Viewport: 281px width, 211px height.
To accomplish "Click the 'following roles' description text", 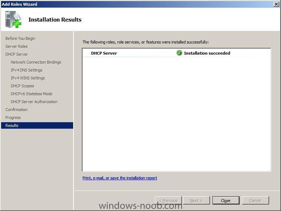I will (x=146, y=42).
